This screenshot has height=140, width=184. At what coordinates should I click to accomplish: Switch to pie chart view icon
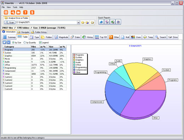[x=5, y=42]
